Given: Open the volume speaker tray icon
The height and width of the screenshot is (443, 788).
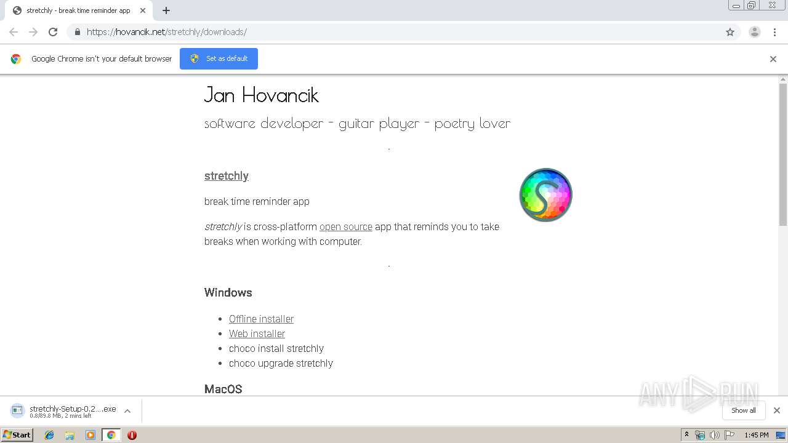Looking at the screenshot, I should 714,435.
